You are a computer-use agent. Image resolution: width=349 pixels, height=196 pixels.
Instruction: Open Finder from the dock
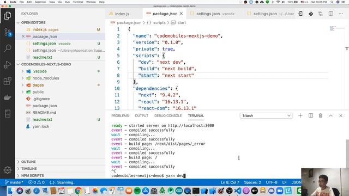[11, 191]
